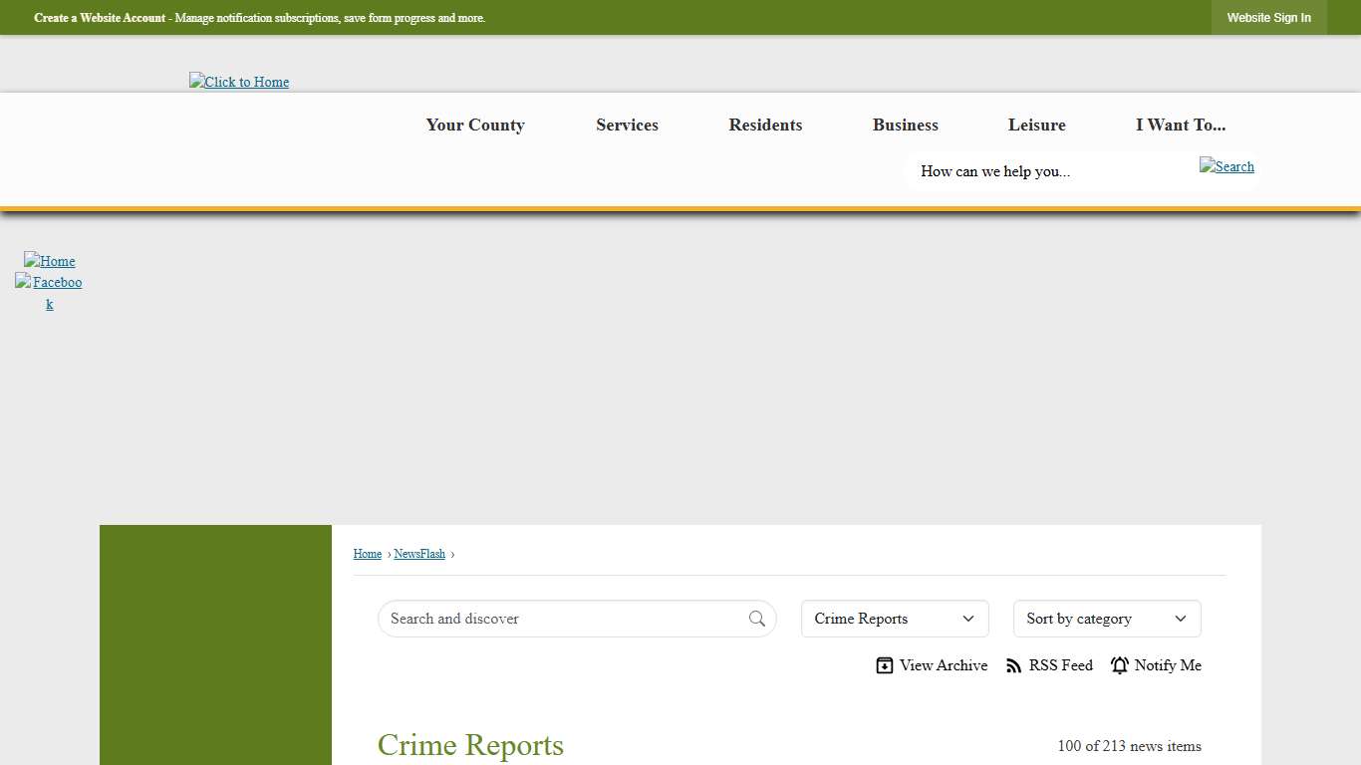1361x765 pixels.
Task: Click the magnifier icon in Search and discover
Action: click(757, 619)
